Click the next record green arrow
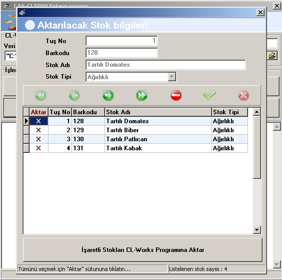This screenshot has height=280, width=282. [108, 95]
